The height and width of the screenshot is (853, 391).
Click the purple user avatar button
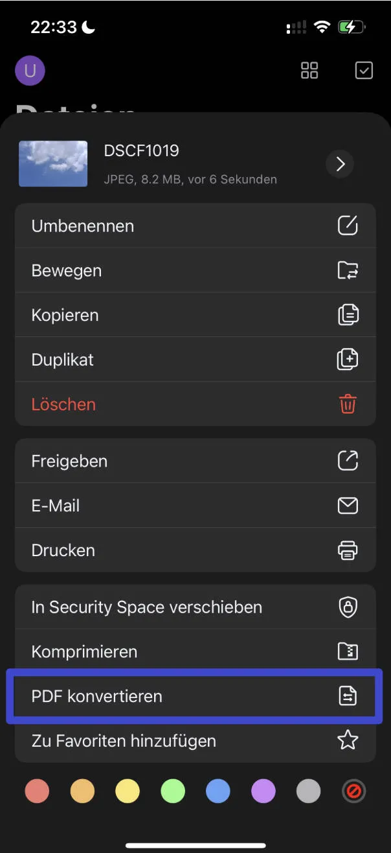coord(30,70)
